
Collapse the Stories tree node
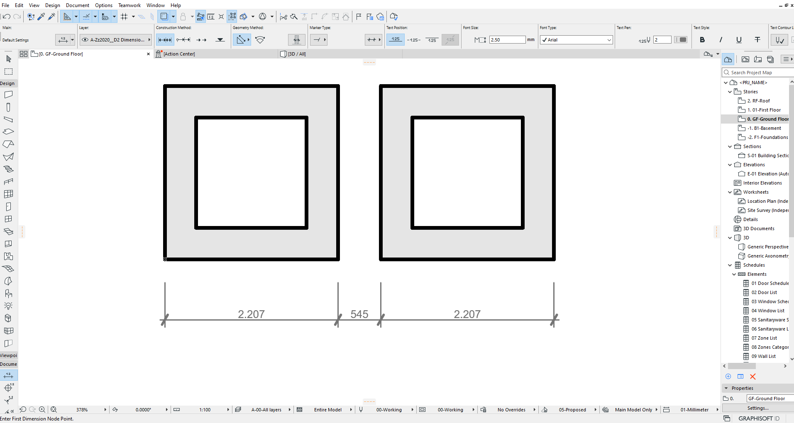730,92
